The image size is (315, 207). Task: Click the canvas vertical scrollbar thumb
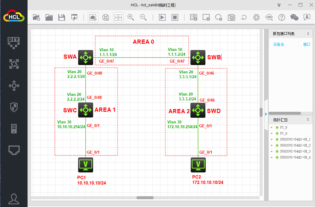point(261,112)
